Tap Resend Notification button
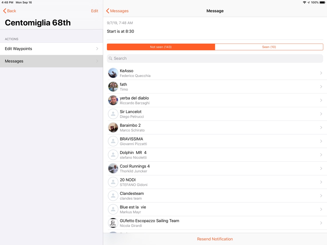Viewport: 327px width, 245px height. tap(215, 239)
